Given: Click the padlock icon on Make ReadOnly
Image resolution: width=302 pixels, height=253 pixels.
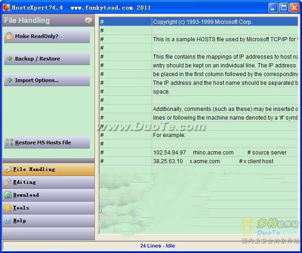Looking at the screenshot, I should (x=10, y=36).
